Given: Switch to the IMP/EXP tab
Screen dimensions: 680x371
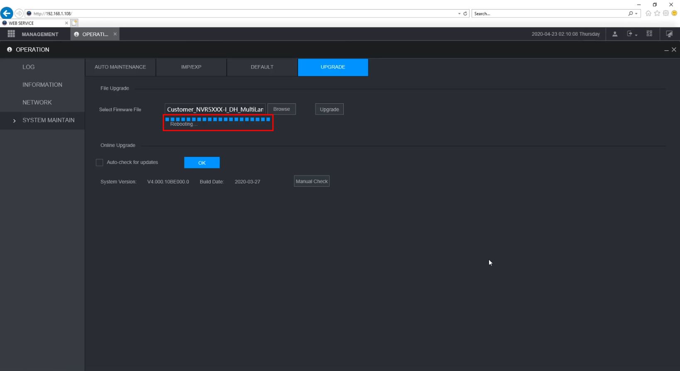Looking at the screenshot, I should (191, 67).
